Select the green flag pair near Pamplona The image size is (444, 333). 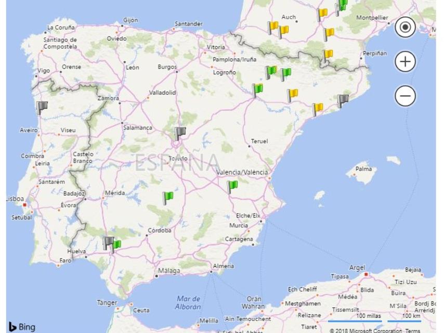[x=271, y=71]
